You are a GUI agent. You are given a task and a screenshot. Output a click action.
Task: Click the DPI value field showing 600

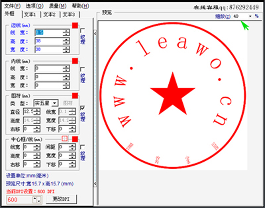[19, 200]
